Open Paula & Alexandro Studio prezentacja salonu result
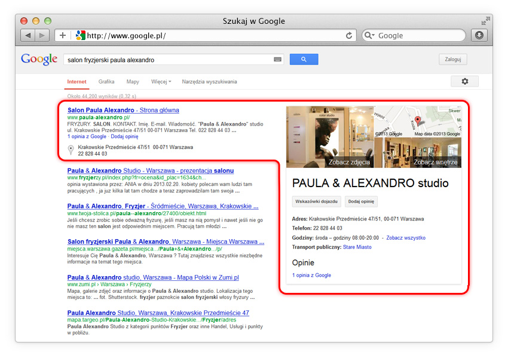This screenshot has height=361, width=508. coord(151,171)
